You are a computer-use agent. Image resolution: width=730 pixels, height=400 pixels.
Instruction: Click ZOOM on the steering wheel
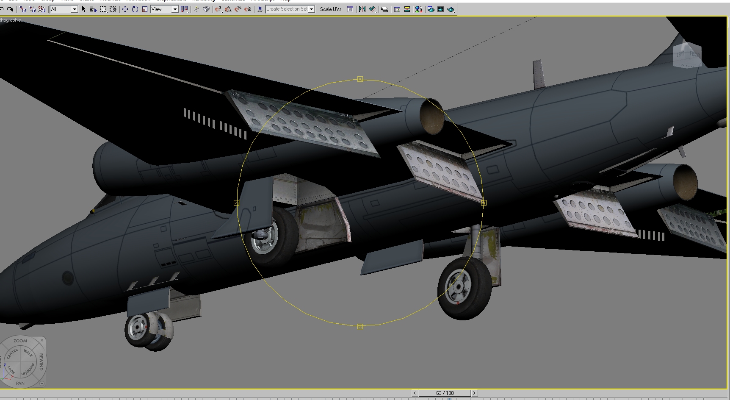pyautogui.click(x=20, y=341)
